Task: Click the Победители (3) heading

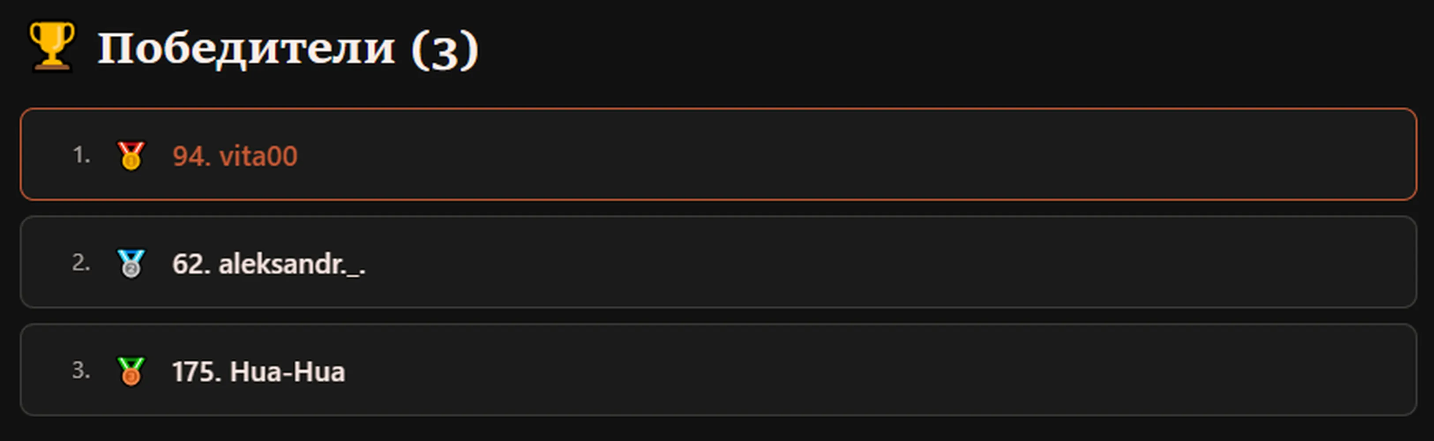Action: pyautogui.click(x=288, y=49)
